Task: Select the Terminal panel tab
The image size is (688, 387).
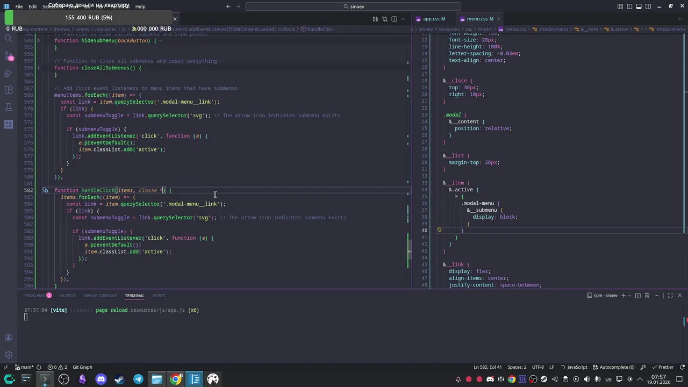Action: [134, 296]
